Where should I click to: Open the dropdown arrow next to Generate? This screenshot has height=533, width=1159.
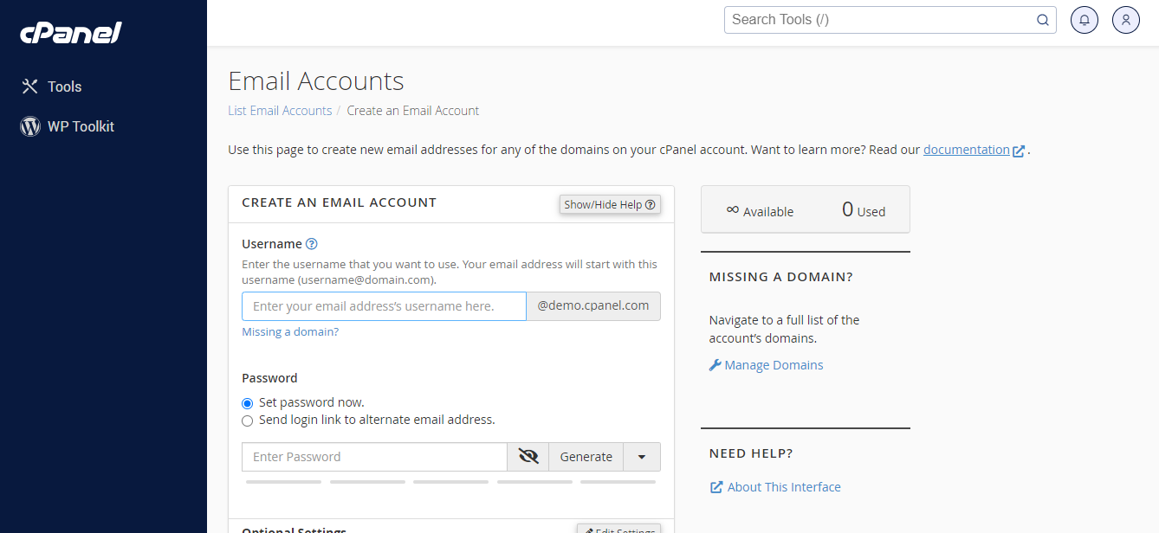click(x=642, y=456)
